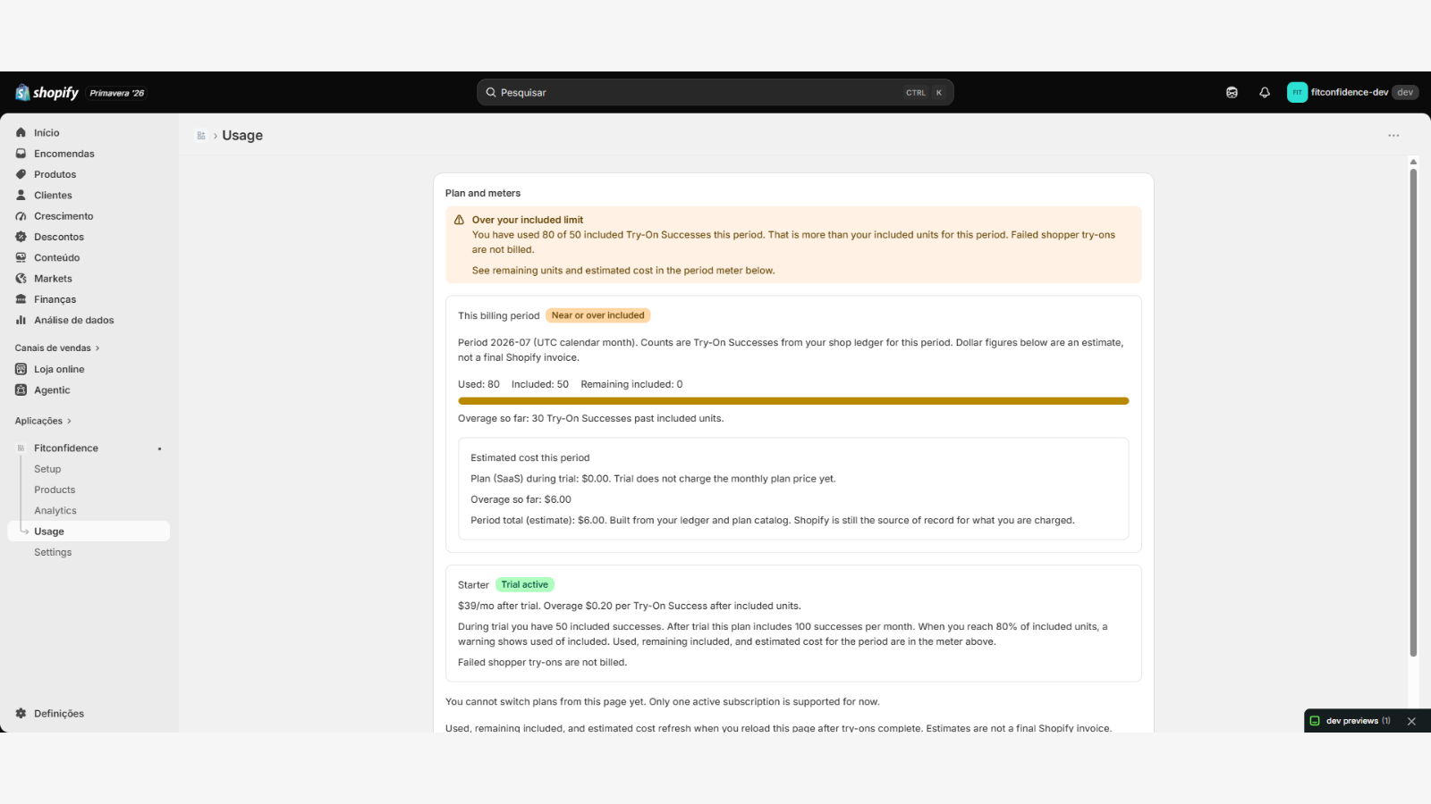Focus the Pesquisar search field
Viewport: 1431px width, 804px height.
tap(715, 92)
